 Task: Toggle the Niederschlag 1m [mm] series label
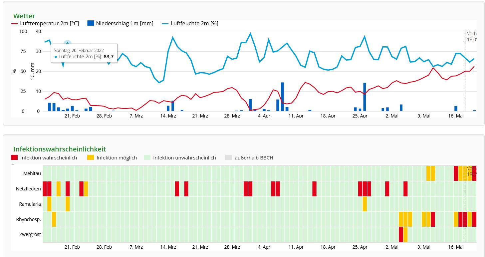(x=124, y=24)
